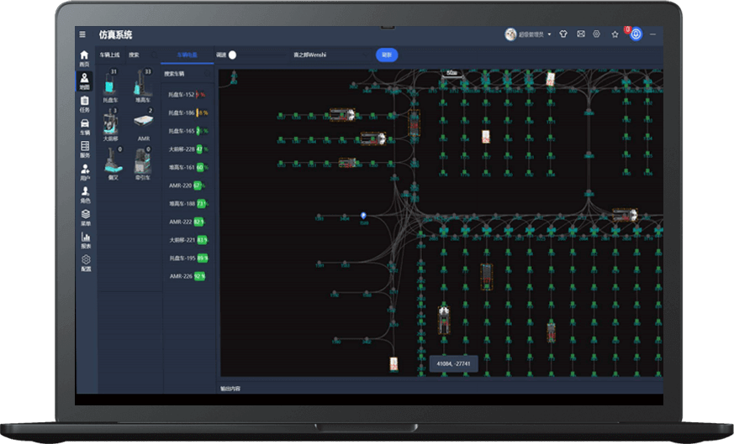Select the AMR vehicle type thumbnail
The height and width of the screenshot is (444, 734).
coord(144,125)
